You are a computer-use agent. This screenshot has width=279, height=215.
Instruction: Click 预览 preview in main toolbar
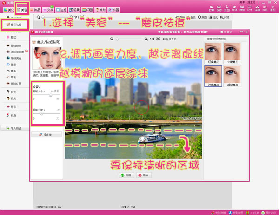click(225, 17)
